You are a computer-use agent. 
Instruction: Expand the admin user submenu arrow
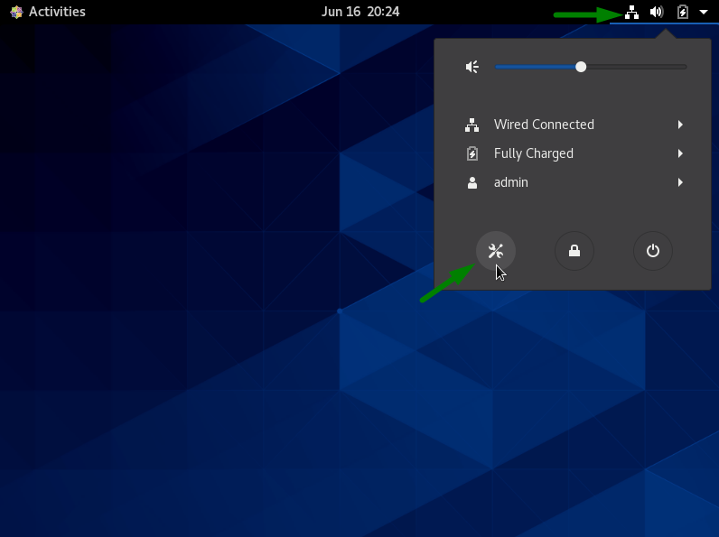click(679, 182)
